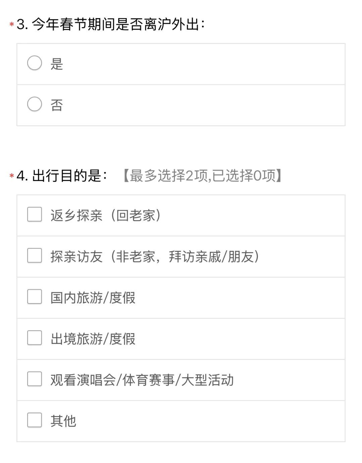Click the '探亲访友（非老家，拜访亲戚/朋友）' label text
Viewport: 362px width, 463px height.
[x=155, y=256]
